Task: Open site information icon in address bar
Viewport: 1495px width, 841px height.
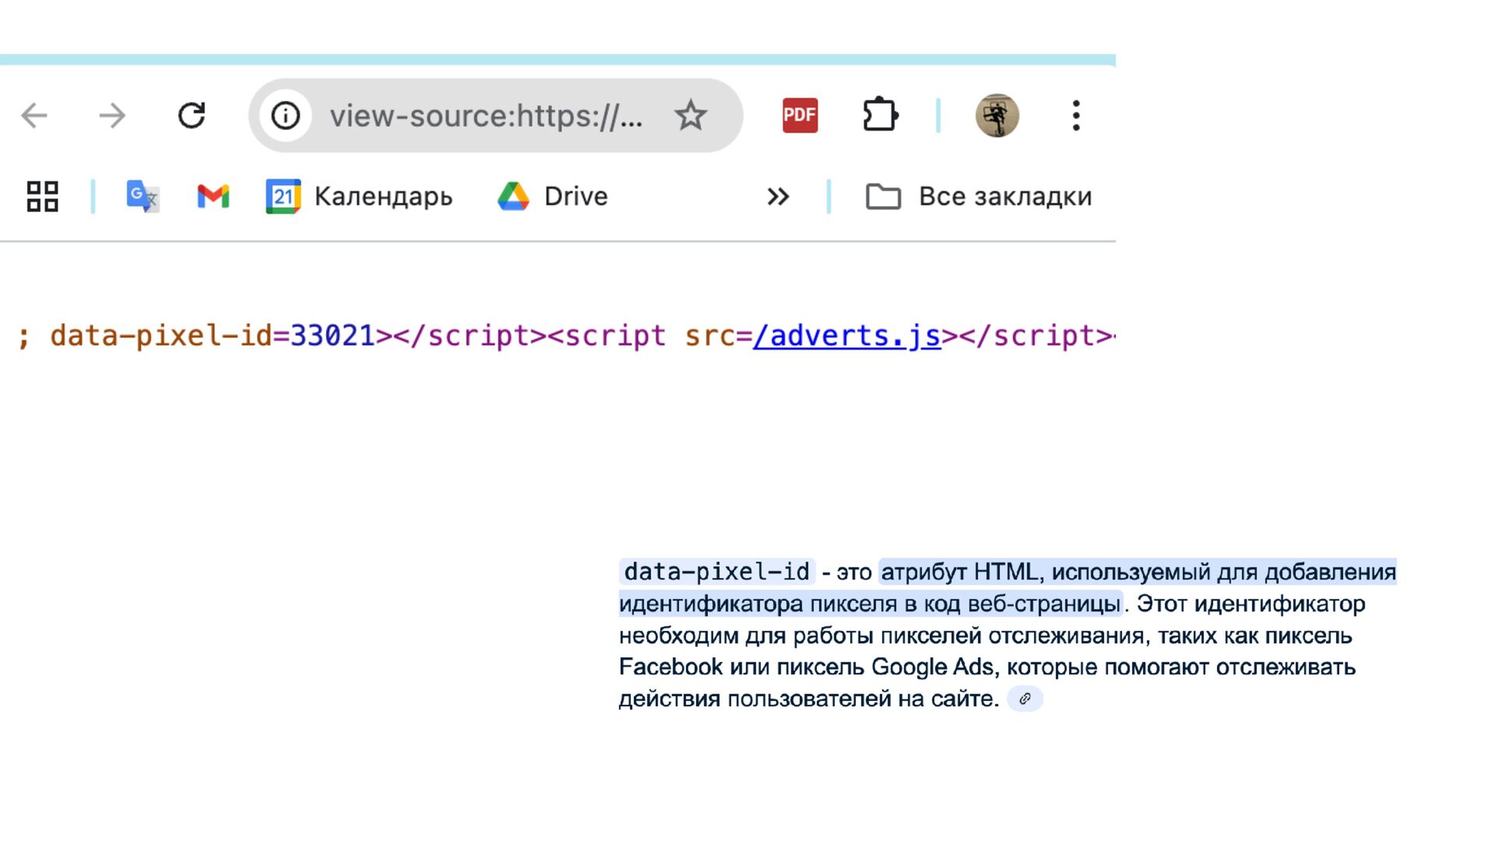Action: pyautogui.click(x=286, y=116)
